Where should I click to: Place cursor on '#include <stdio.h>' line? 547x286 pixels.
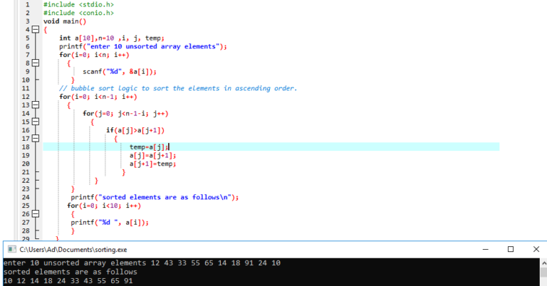click(x=78, y=4)
